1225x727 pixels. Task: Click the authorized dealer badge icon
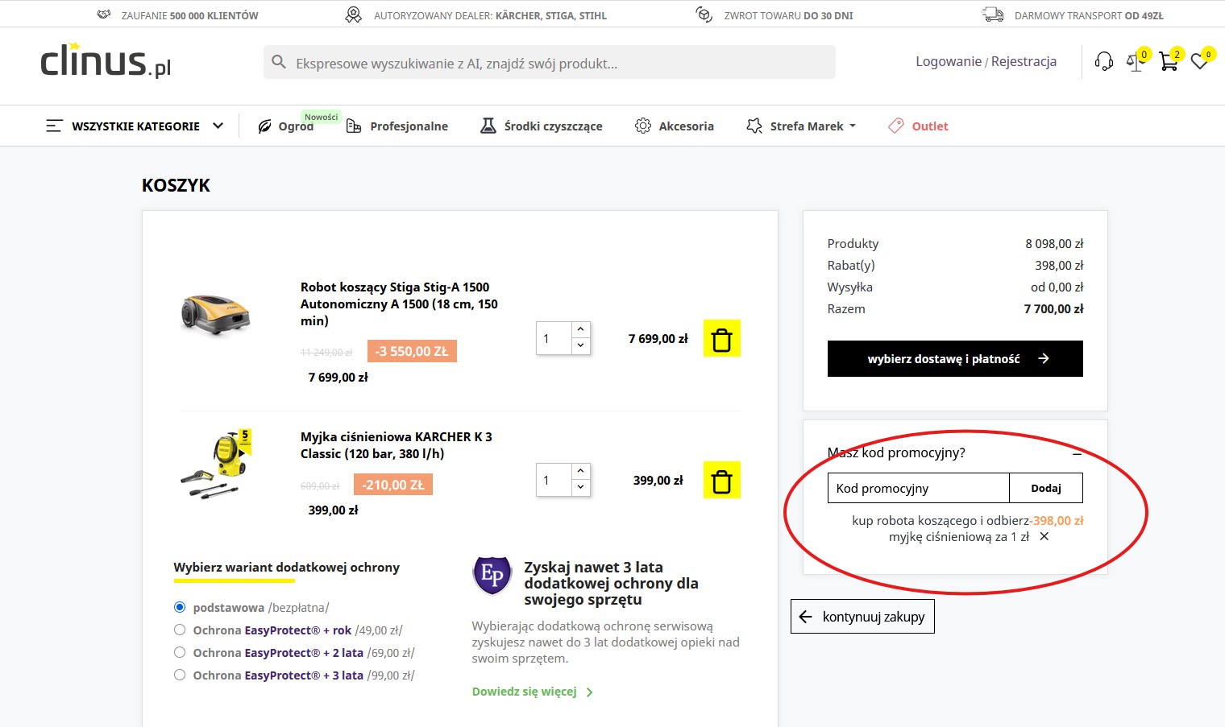coord(353,14)
